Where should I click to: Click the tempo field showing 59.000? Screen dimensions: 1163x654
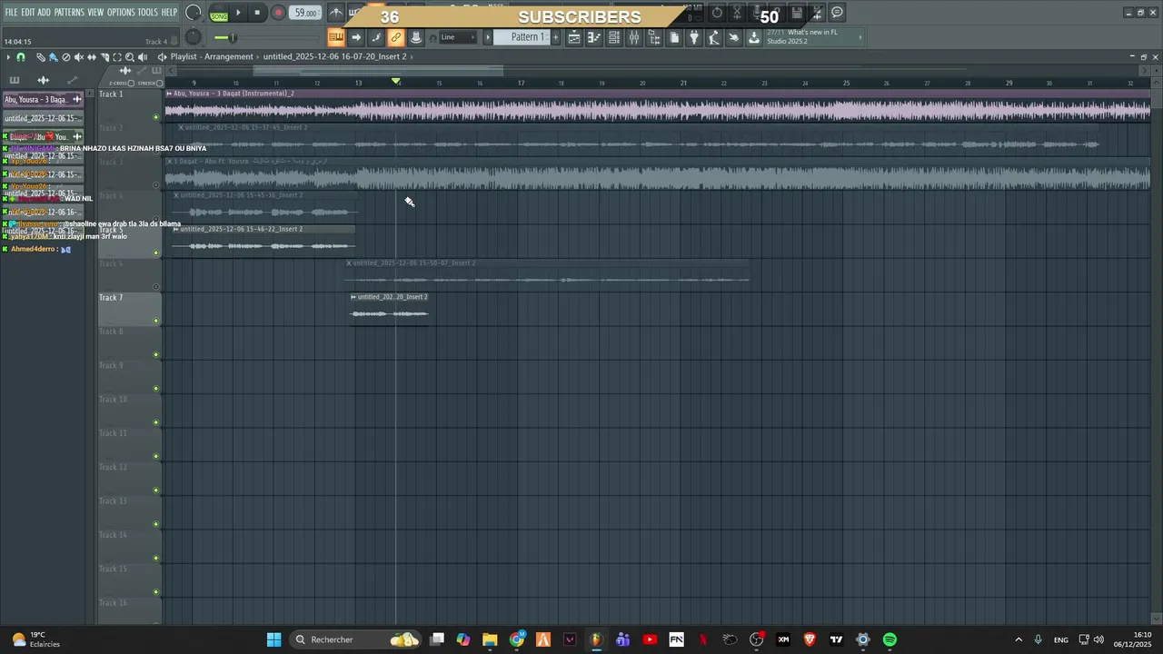305,13
